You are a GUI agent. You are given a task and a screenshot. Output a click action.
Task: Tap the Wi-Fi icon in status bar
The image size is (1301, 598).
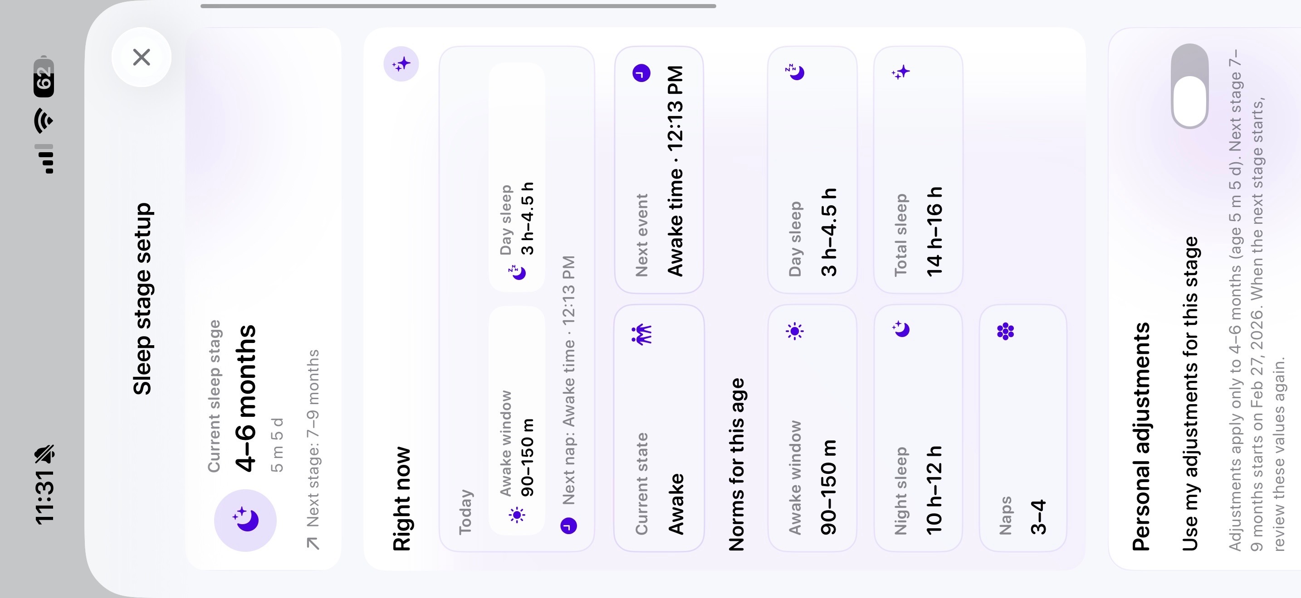coord(44,120)
